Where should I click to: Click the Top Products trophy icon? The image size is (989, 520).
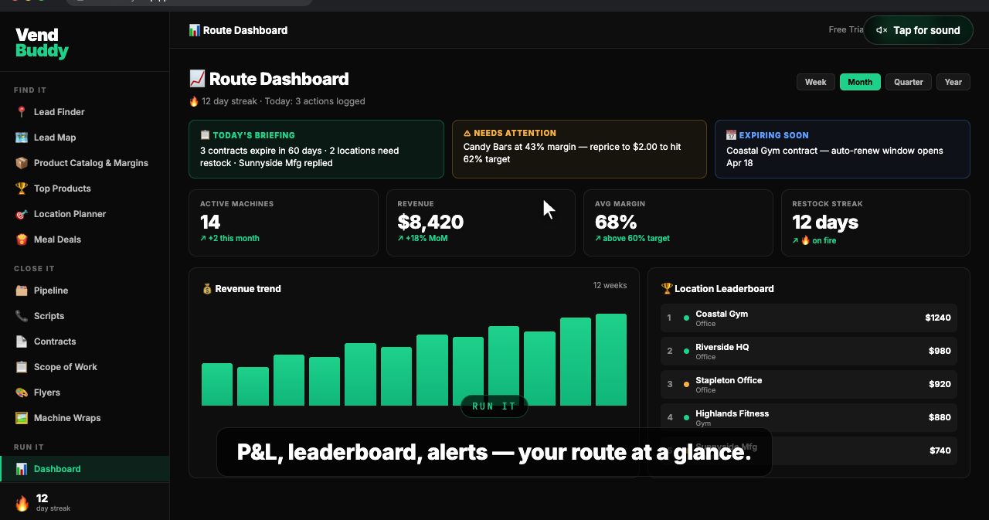pyautogui.click(x=22, y=189)
